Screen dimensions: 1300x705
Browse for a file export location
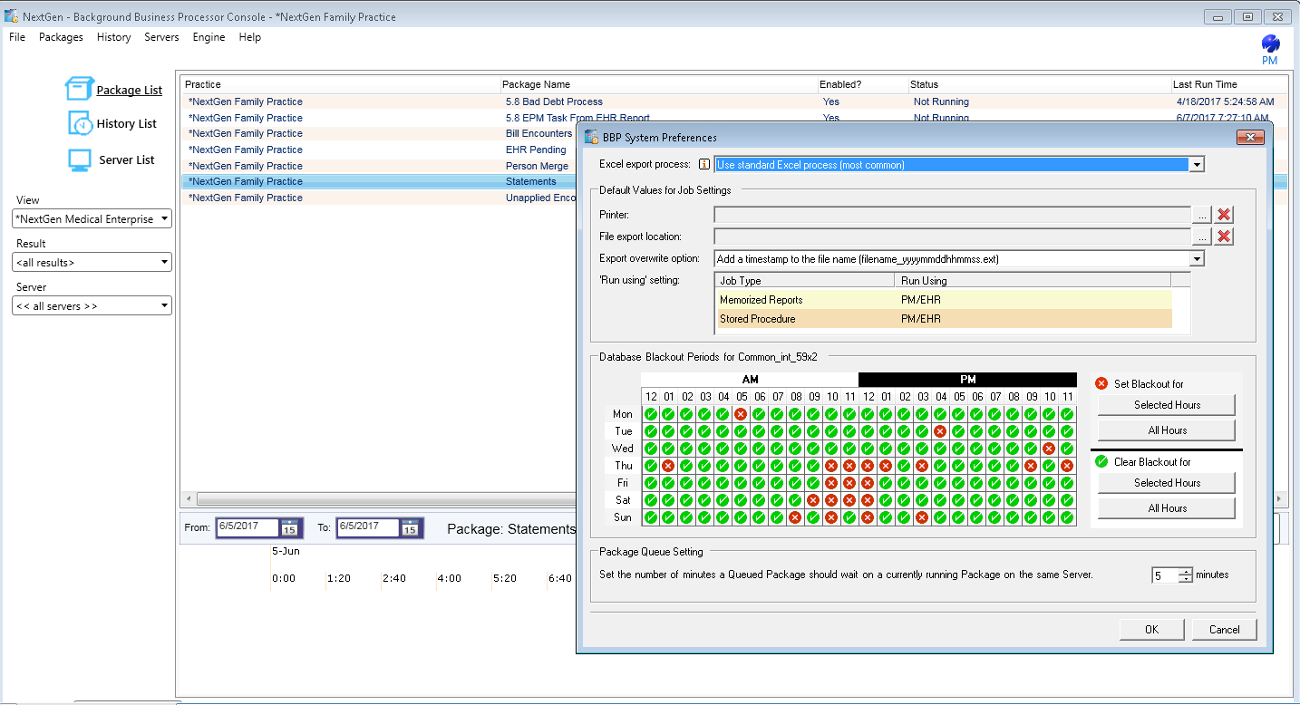tap(1201, 237)
